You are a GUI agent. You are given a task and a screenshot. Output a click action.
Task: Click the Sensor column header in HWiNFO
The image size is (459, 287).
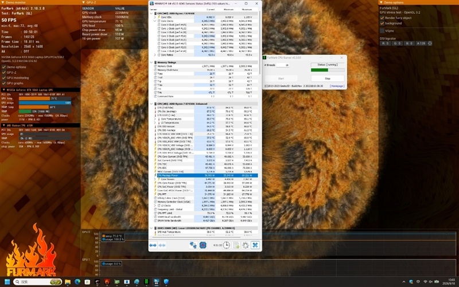(153, 9)
